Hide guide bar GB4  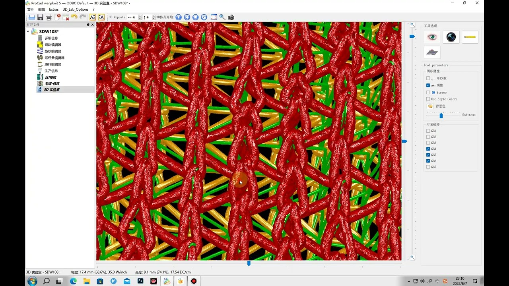pos(428,149)
